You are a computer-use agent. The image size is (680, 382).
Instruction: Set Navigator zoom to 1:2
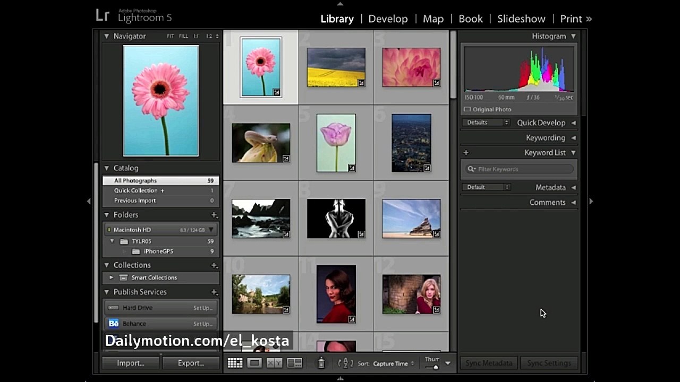click(x=209, y=36)
